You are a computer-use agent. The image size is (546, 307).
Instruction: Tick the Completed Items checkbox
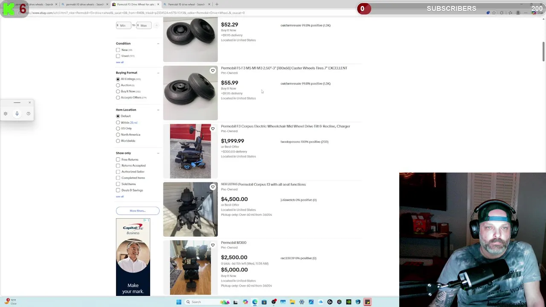pos(118,178)
